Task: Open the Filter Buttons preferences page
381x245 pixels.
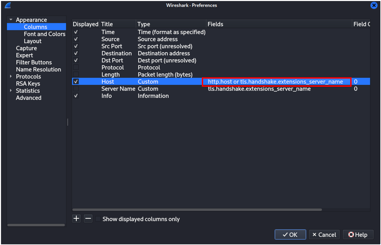Action: (x=34, y=62)
